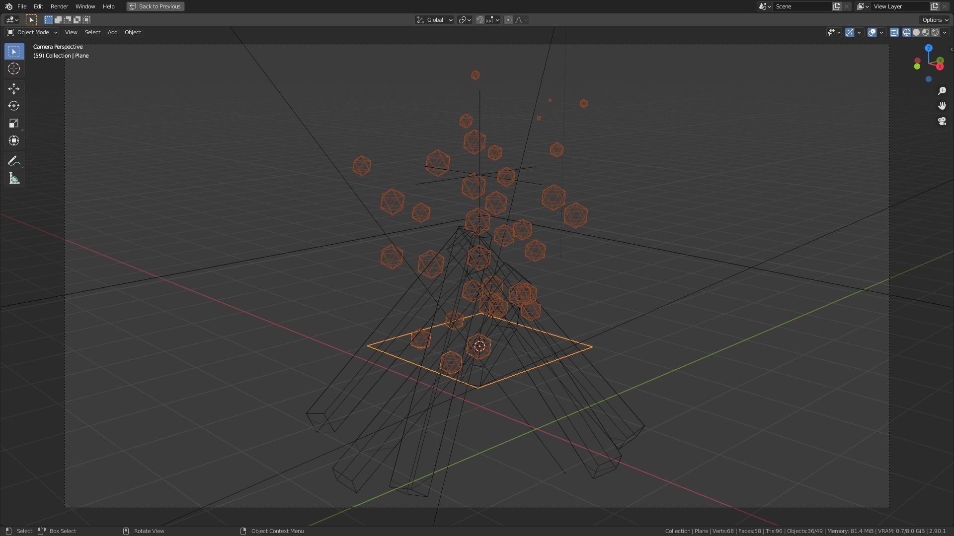
Task: Enable proportional editing toggle
Action: point(508,20)
